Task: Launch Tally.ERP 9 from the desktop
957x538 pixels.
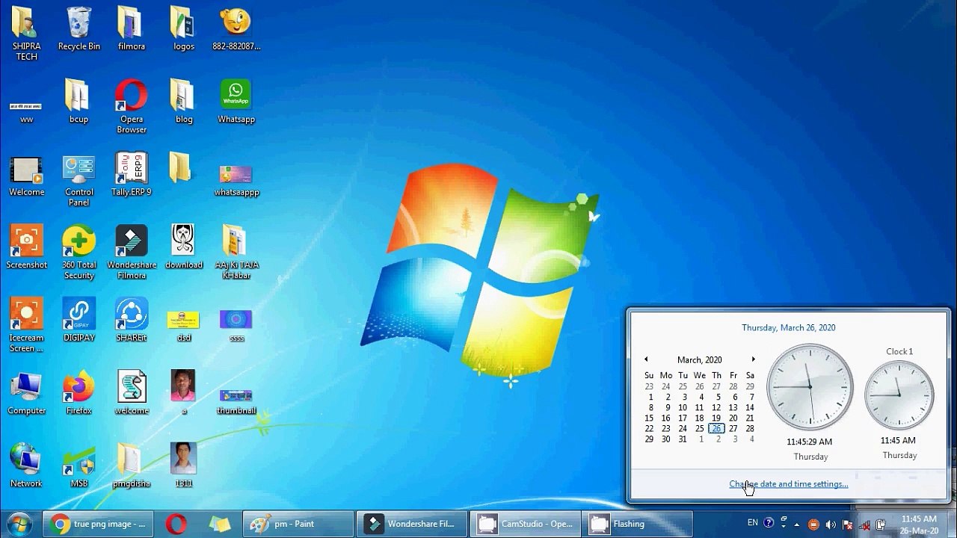Action: click(x=131, y=174)
